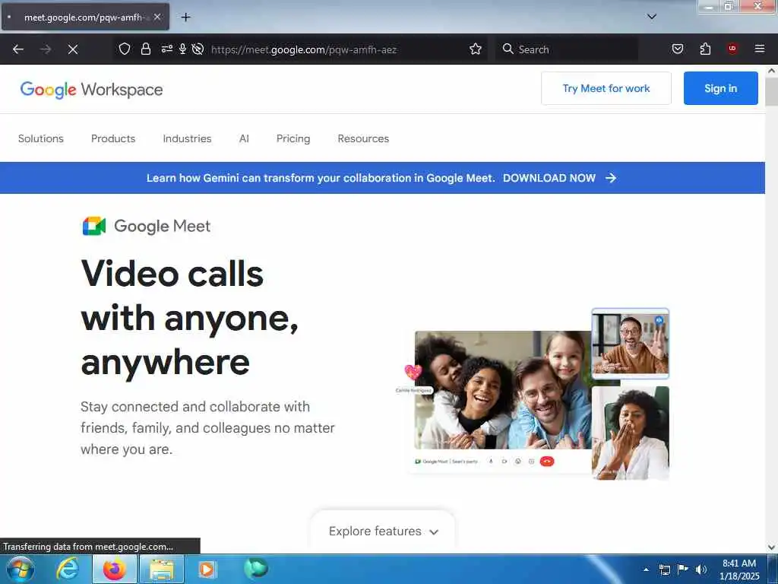Open the Products menu
The height and width of the screenshot is (584, 778).
click(x=113, y=138)
